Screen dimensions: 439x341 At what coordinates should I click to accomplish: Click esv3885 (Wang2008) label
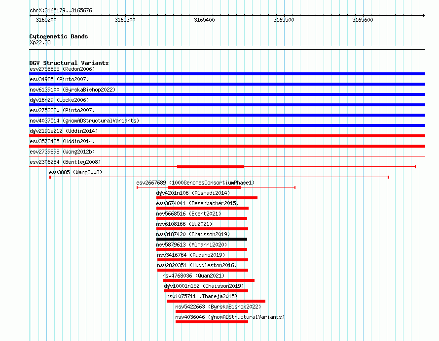(x=75, y=172)
